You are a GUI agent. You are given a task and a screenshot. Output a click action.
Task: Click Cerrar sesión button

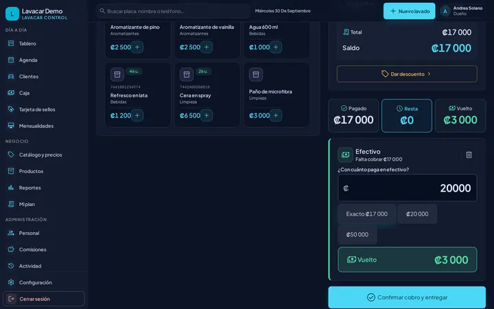click(44, 299)
